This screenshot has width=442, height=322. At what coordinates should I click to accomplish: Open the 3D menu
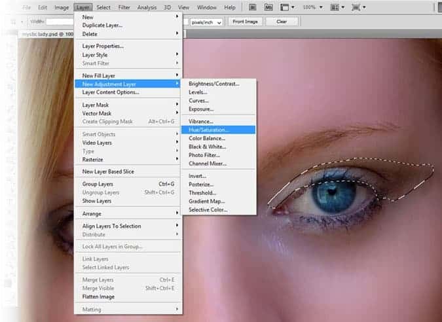(168, 8)
